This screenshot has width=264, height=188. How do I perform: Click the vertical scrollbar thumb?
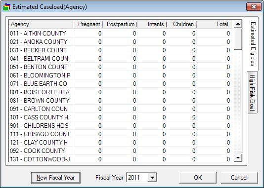(238, 39)
